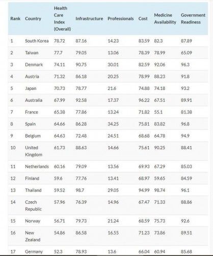
Task: Select Japan's government readiness value 93.2
Action: [x=185, y=88]
